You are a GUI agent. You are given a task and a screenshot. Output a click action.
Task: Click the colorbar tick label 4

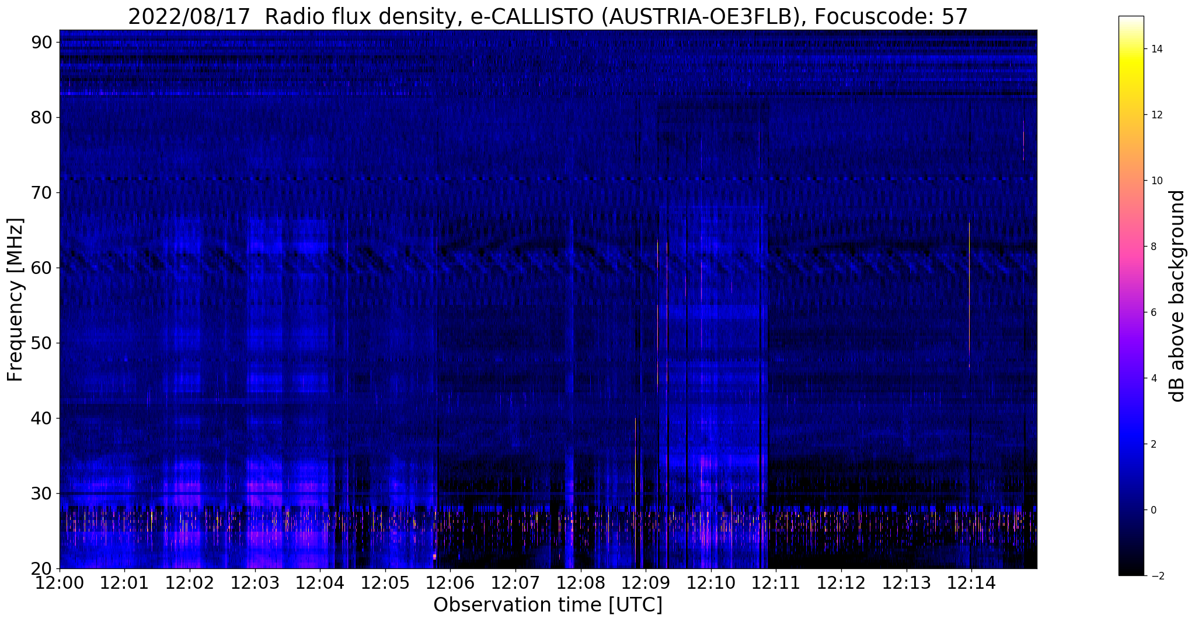pos(1153,378)
